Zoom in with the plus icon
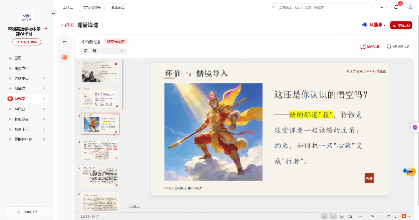The image size is (419, 220). tap(381, 216)
